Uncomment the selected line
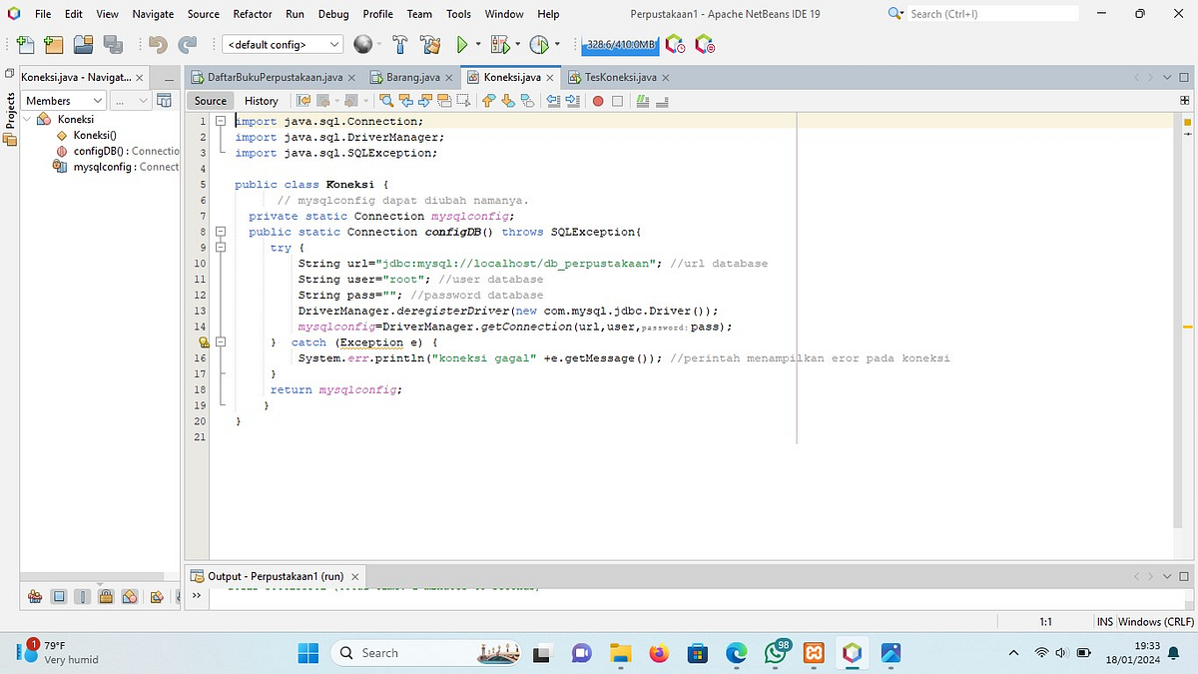 [662, 101]
